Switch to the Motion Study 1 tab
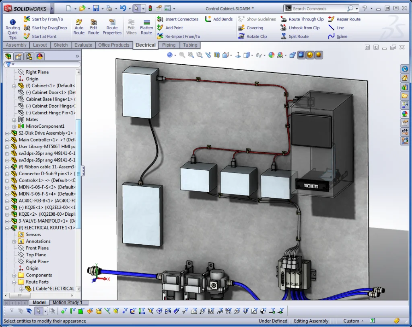This screenshot has height=327, width=412. tap(68, 302)
